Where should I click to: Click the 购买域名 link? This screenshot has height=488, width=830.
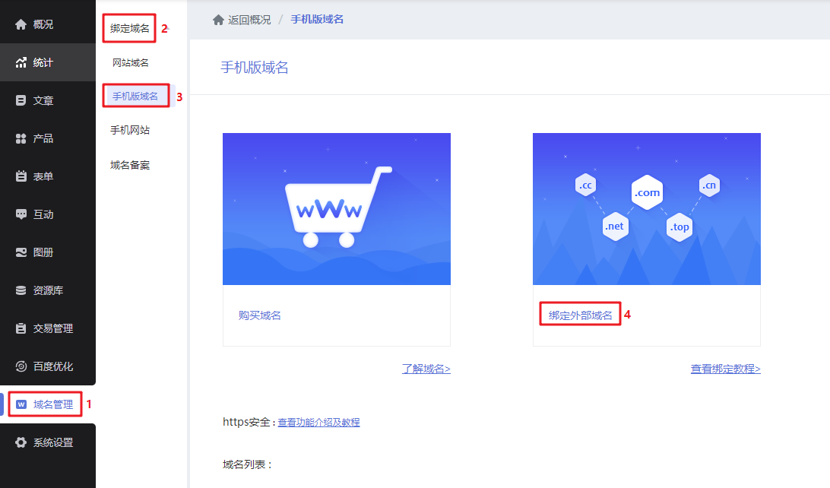click(259, 315)
